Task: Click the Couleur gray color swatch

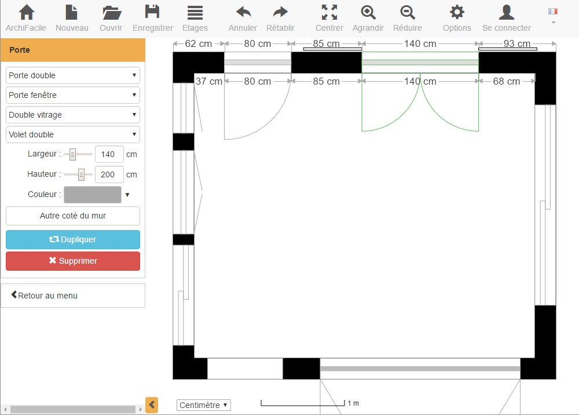Action: (x=93, y=195)
